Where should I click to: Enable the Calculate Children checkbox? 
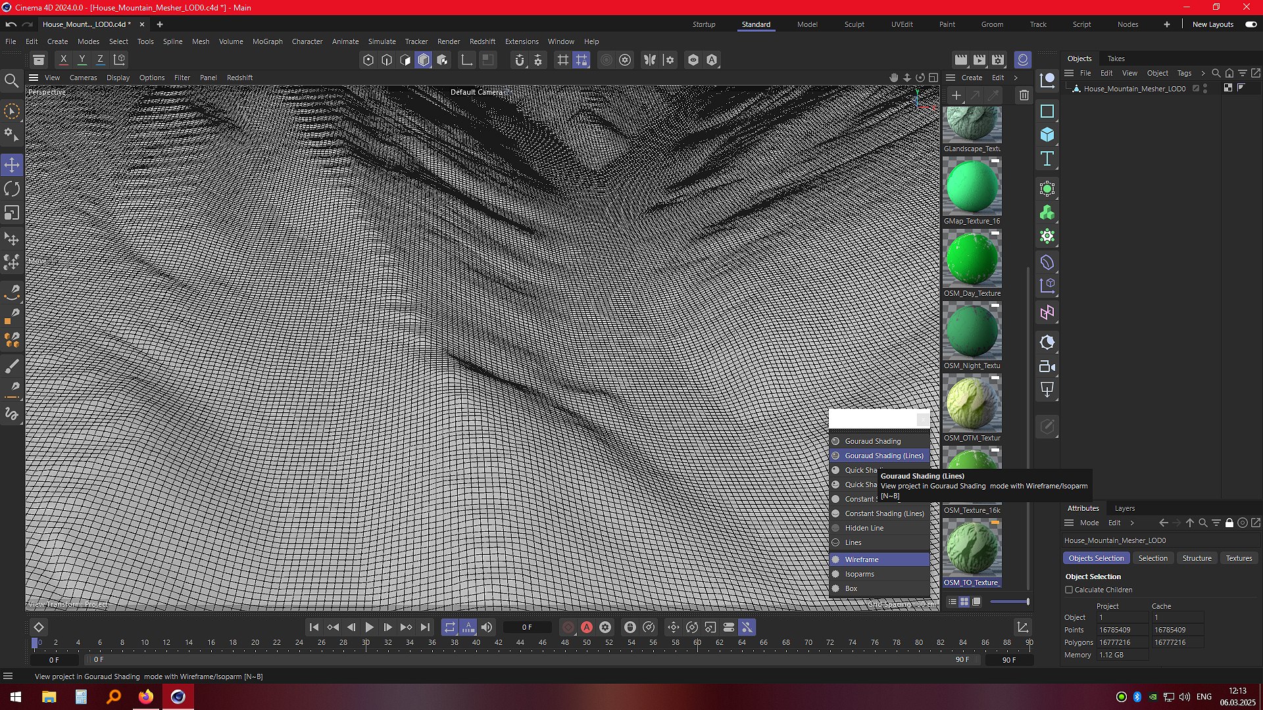pyautogui.click(x=1069, y=590)
